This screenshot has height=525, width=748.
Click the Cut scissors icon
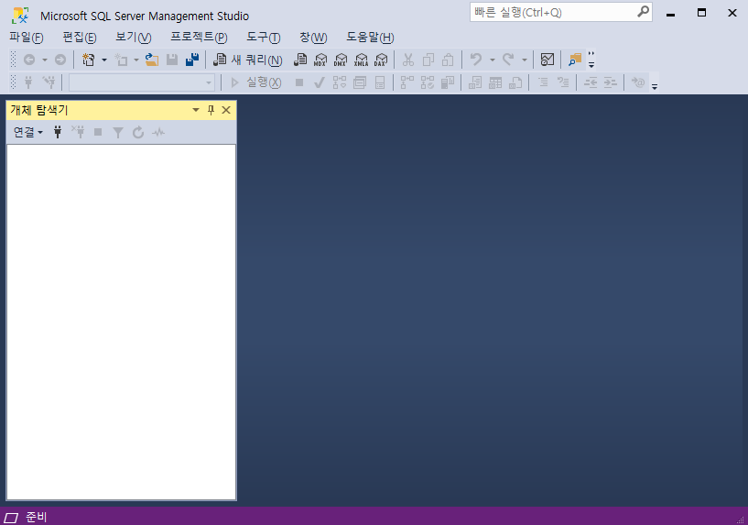point(407,60)
